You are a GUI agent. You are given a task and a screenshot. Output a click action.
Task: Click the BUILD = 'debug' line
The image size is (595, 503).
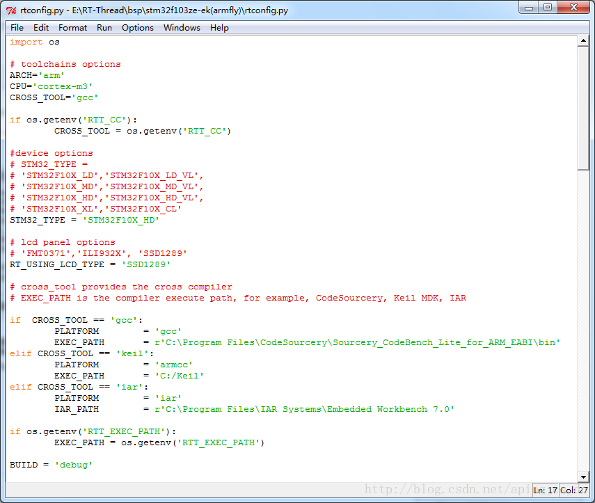click(x=51, y=465)
